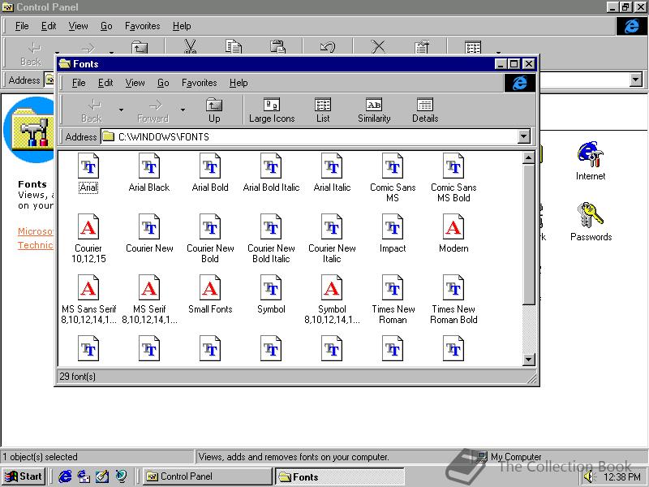Select Courier New Italic font

332,239
